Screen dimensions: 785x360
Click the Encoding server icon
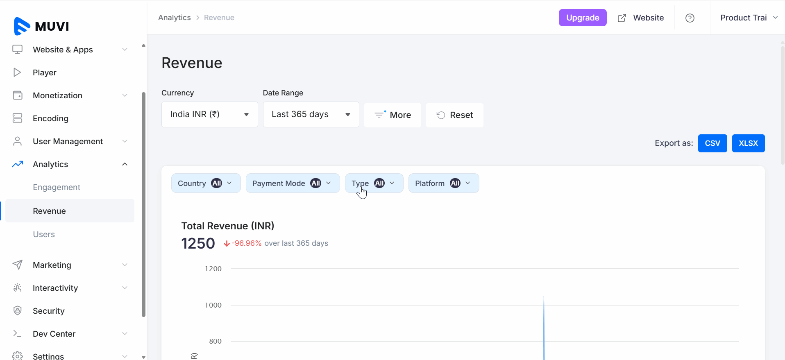[x=17, y=118]
